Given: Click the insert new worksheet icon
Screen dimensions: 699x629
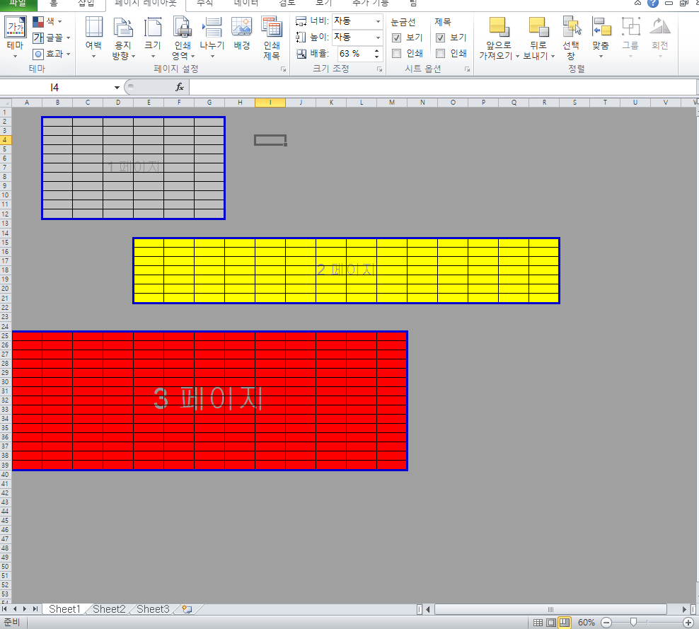Looking at the screenshot, I should pyautogui.click(x=187, y=609).
